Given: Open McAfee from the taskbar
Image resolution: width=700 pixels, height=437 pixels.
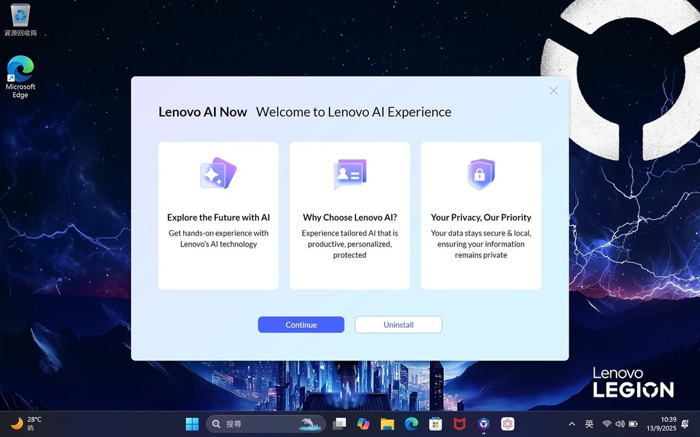Looking at the screenshot, I should (459, 423).
